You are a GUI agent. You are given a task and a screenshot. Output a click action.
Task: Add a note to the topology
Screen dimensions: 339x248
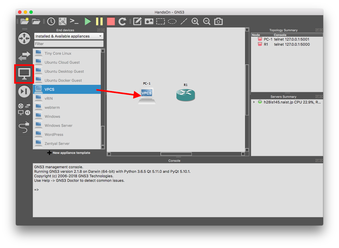[137, 21]
